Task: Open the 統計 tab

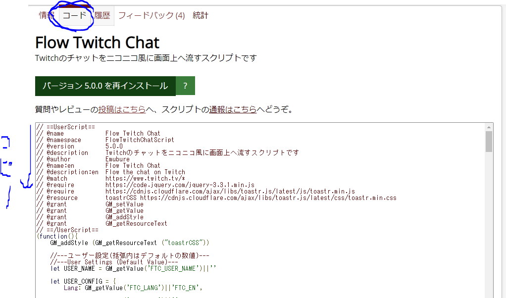Action: click(201, 15)
